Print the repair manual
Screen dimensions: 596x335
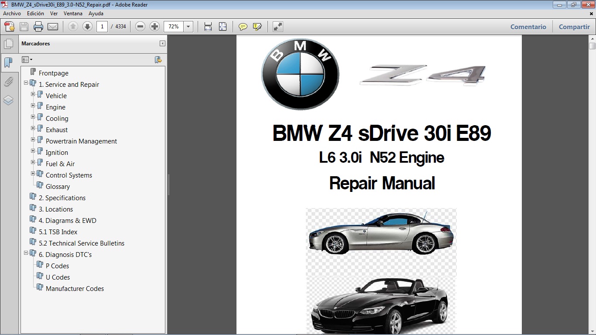(x=38, y=27)
